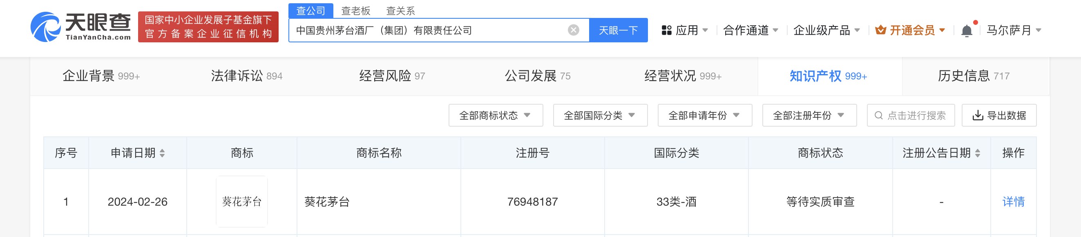The height and width of the screenshot is (237, 1081).
Task: Sort by 注册公告日期 column arrows
Action: tap(977, 154)
